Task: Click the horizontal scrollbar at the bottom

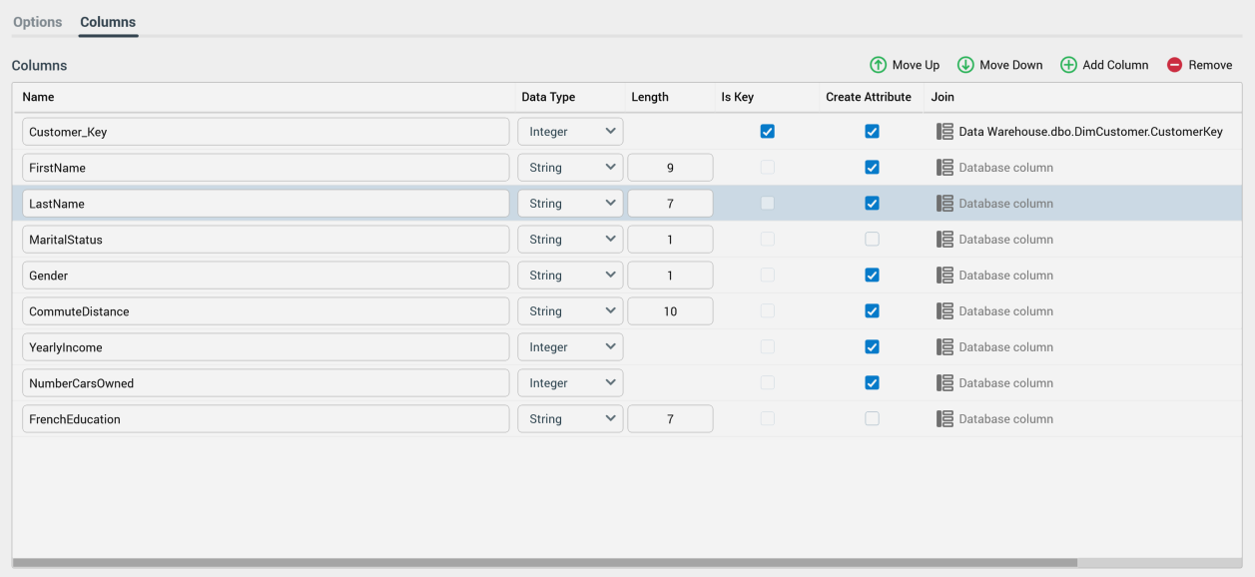Action: coord(544,563)
